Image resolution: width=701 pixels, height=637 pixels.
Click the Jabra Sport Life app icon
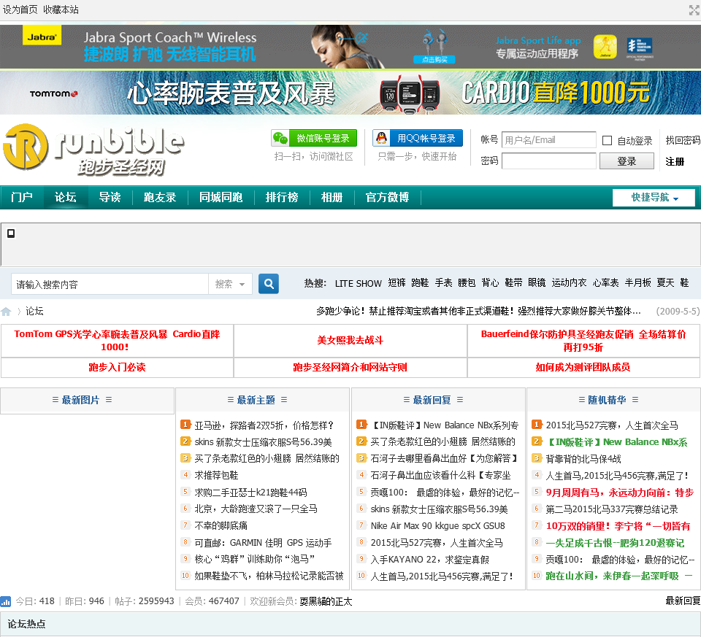pyautogui.click(x=605, y=47)
